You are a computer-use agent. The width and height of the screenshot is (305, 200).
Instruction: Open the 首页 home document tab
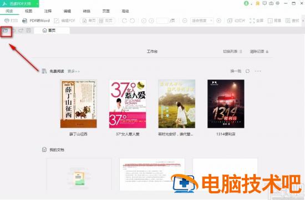pos(52,30)
